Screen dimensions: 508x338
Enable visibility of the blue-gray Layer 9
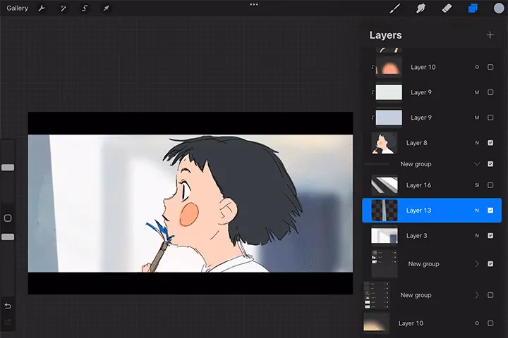click(490, 118)
